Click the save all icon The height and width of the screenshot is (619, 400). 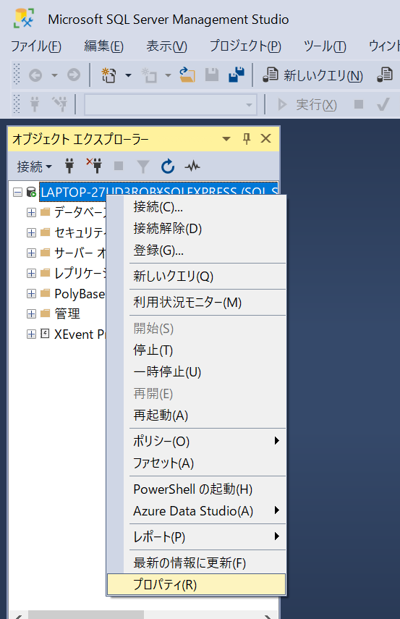(x=237, y=75)
